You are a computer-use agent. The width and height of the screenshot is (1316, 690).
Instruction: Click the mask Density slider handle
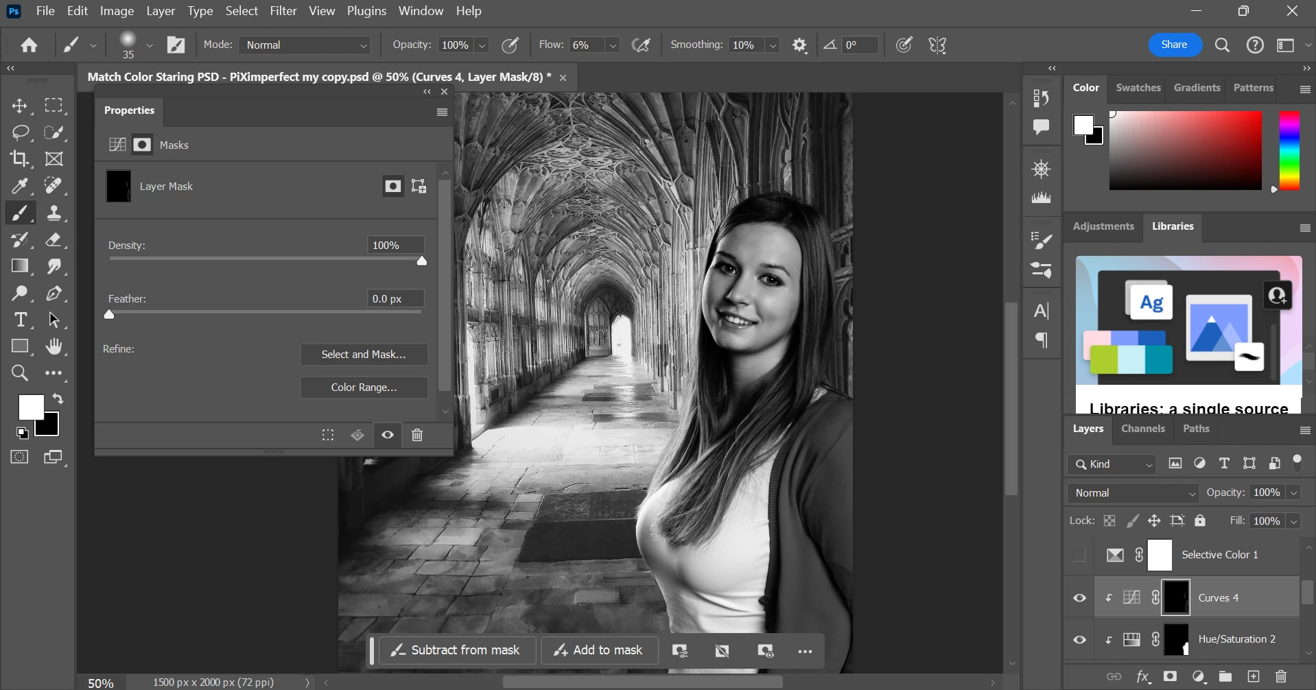coord(422,261)
